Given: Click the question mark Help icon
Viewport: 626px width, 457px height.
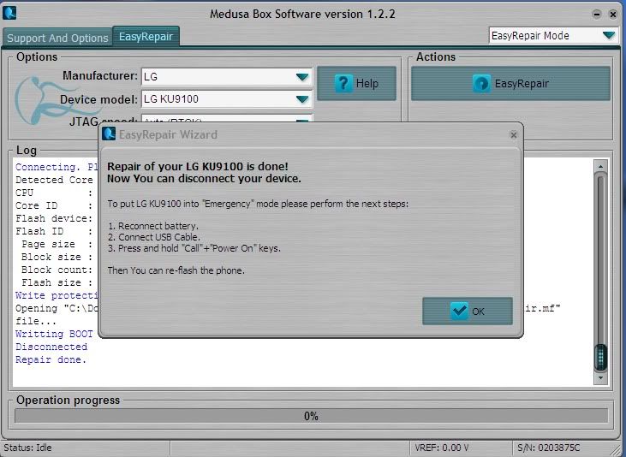Looking at the screenshot, I should (343, 83).
